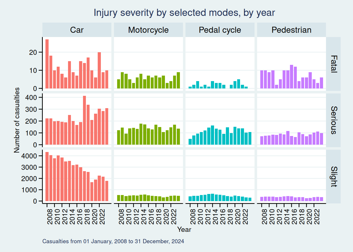Click the 4000 tick label on Slight axis
This screenshot has width=353, height=252.
pyautogui.click(x=29, y=156)
